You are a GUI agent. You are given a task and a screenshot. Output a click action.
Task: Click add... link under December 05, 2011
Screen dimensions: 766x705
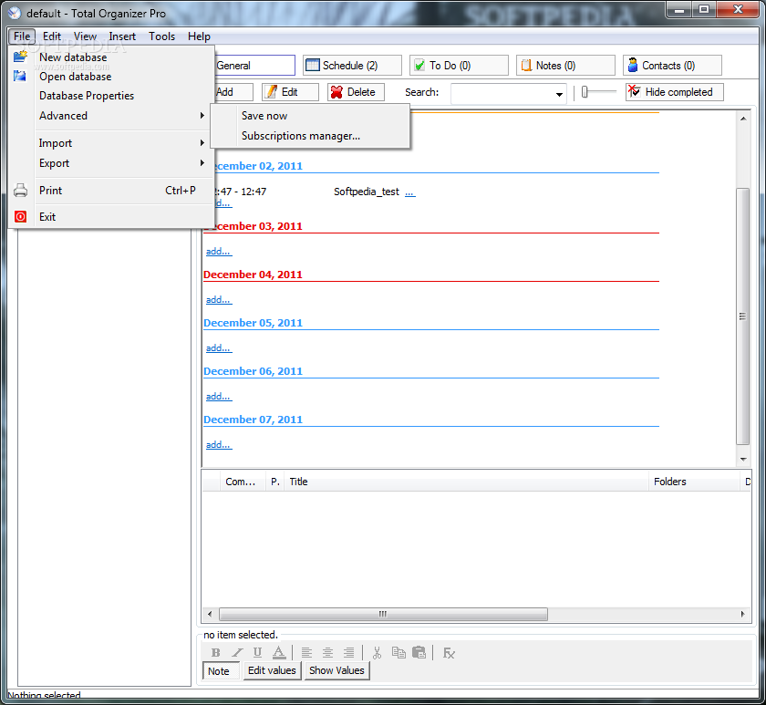[x=218, y=347]
